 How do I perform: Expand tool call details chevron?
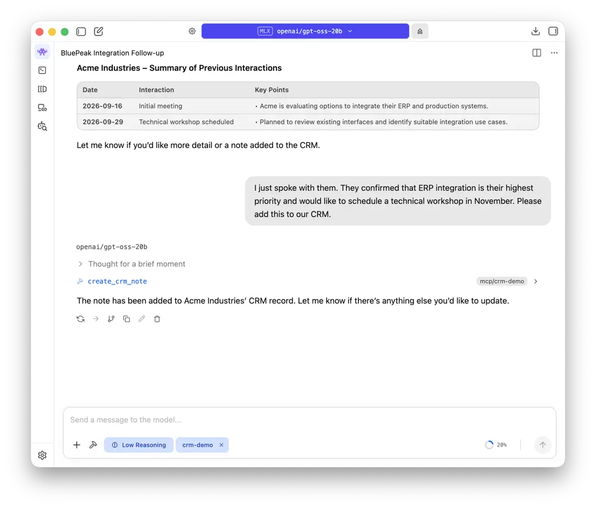point(536,281)
